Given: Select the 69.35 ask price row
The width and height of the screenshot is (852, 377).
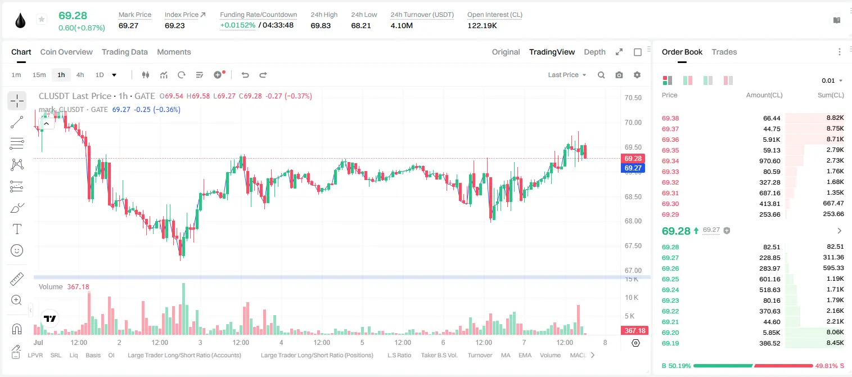Looking at the screenshot, I should click(753, 150).
